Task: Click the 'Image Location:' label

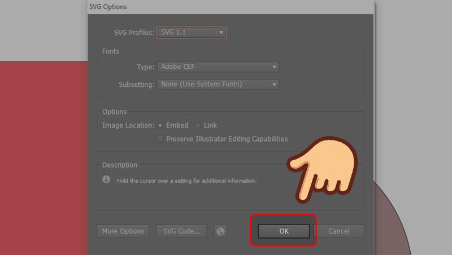Action: pos(128,125)
